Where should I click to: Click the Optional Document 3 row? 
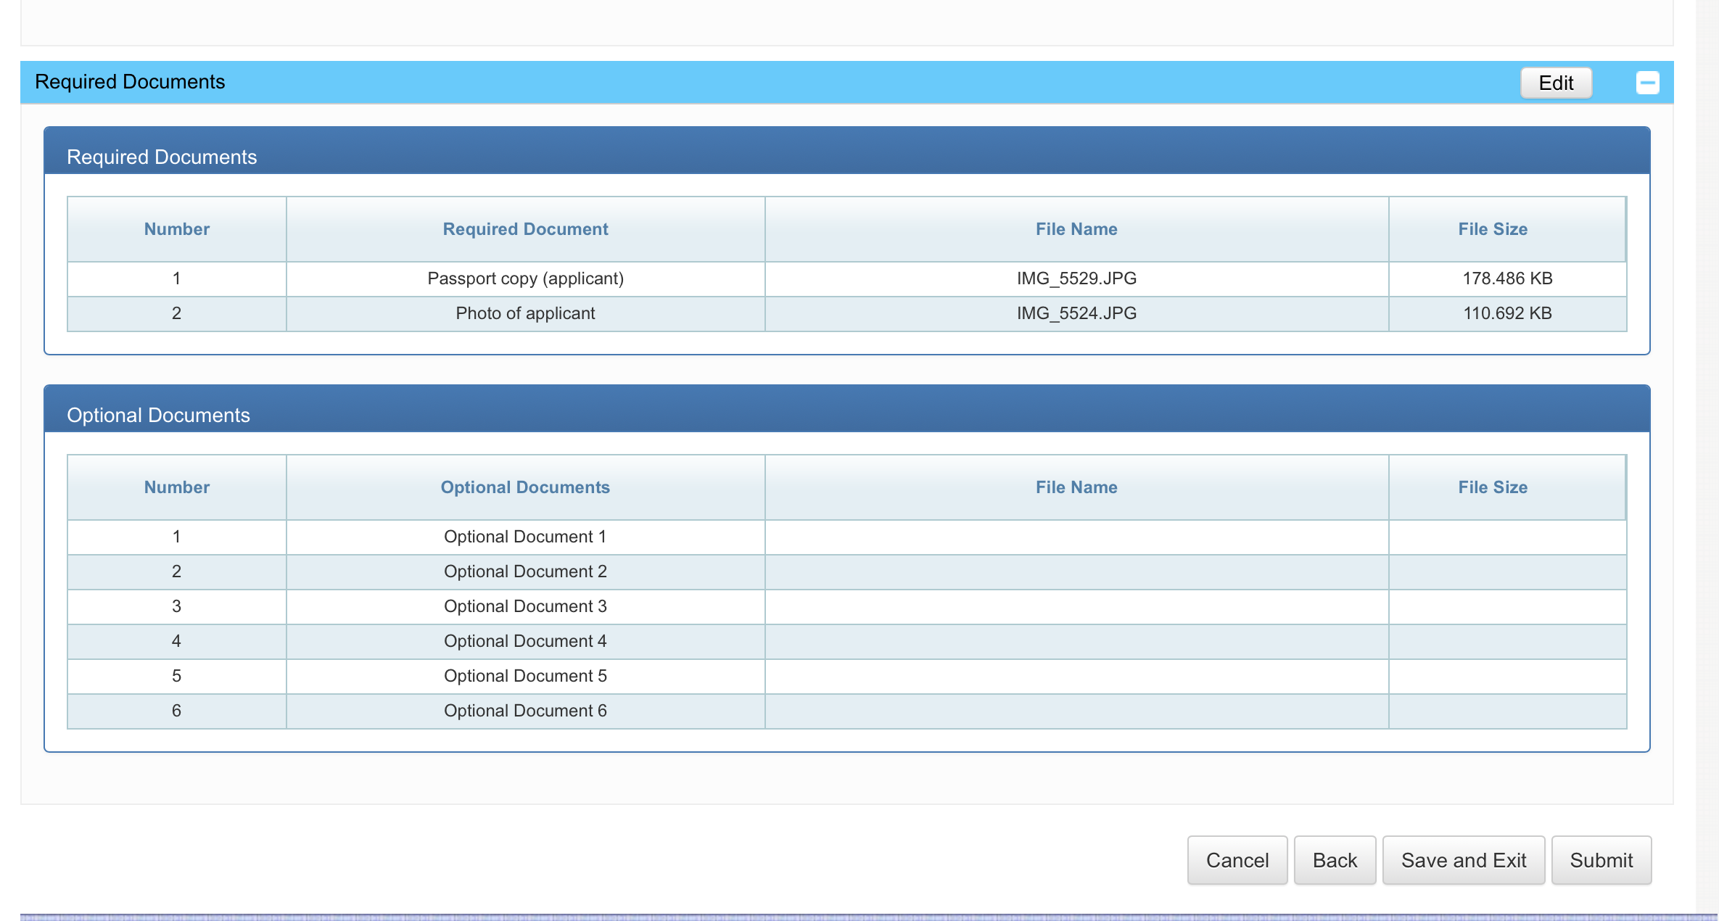click(x=525, y=606)
